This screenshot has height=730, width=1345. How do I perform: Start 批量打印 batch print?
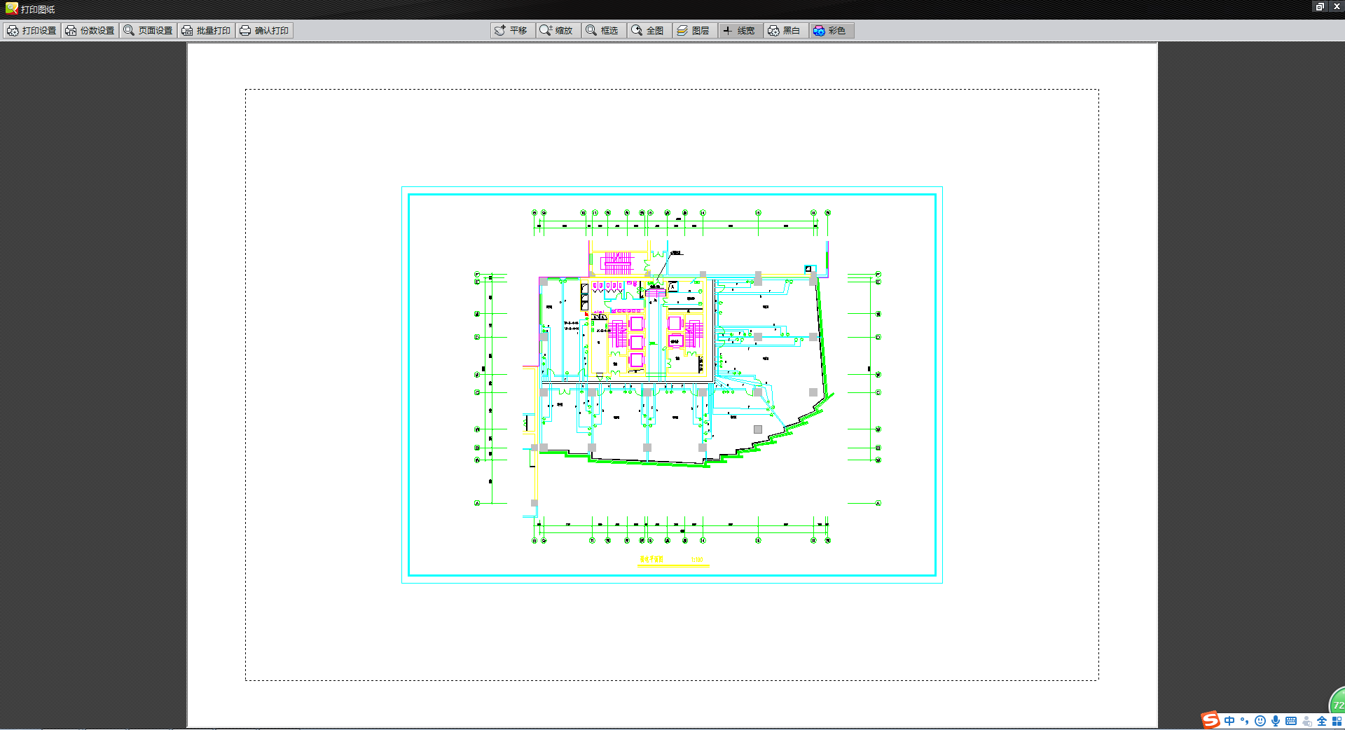click(x=206, y=31)
